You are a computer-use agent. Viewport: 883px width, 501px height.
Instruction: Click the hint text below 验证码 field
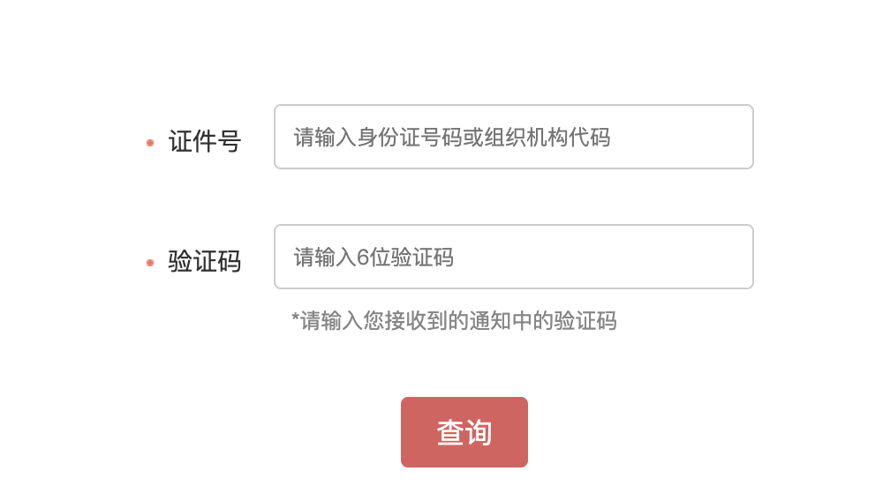[x=454, y=320]
